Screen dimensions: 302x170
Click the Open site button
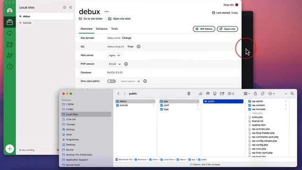[x=227, y=29]
